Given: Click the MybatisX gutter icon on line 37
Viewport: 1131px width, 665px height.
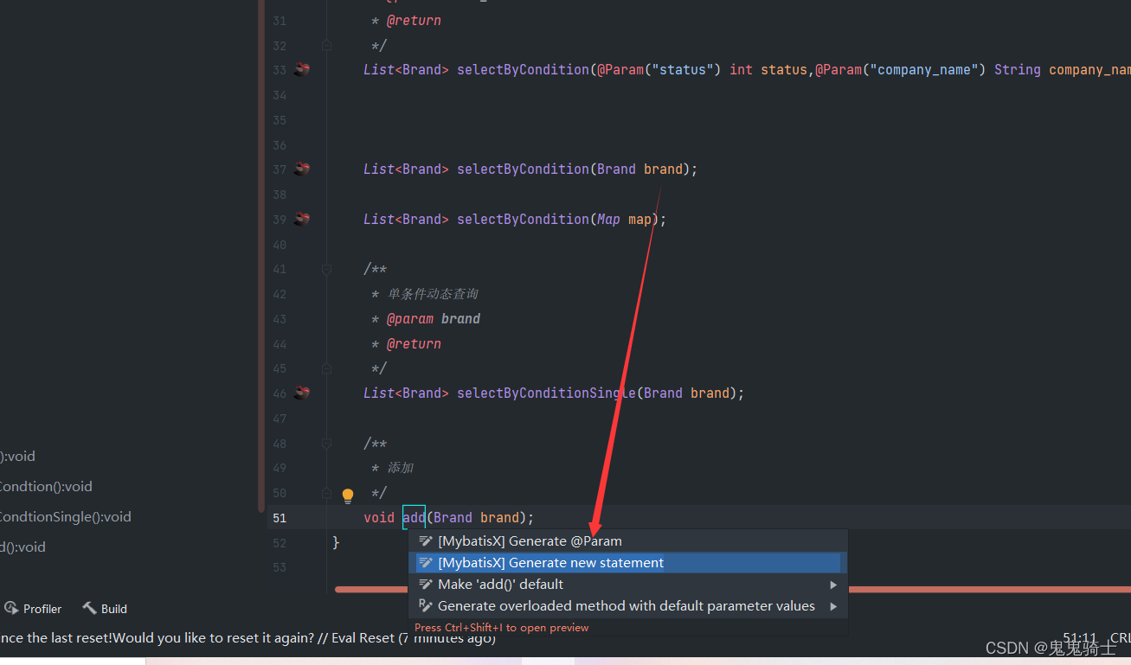Looking at the screenshot, I should tap(302, 169).
